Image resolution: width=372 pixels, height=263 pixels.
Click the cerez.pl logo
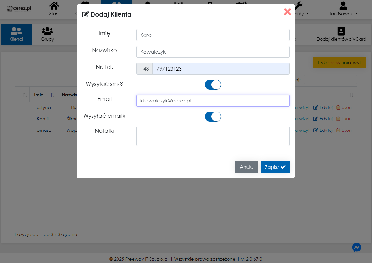(x=19, y=9)
